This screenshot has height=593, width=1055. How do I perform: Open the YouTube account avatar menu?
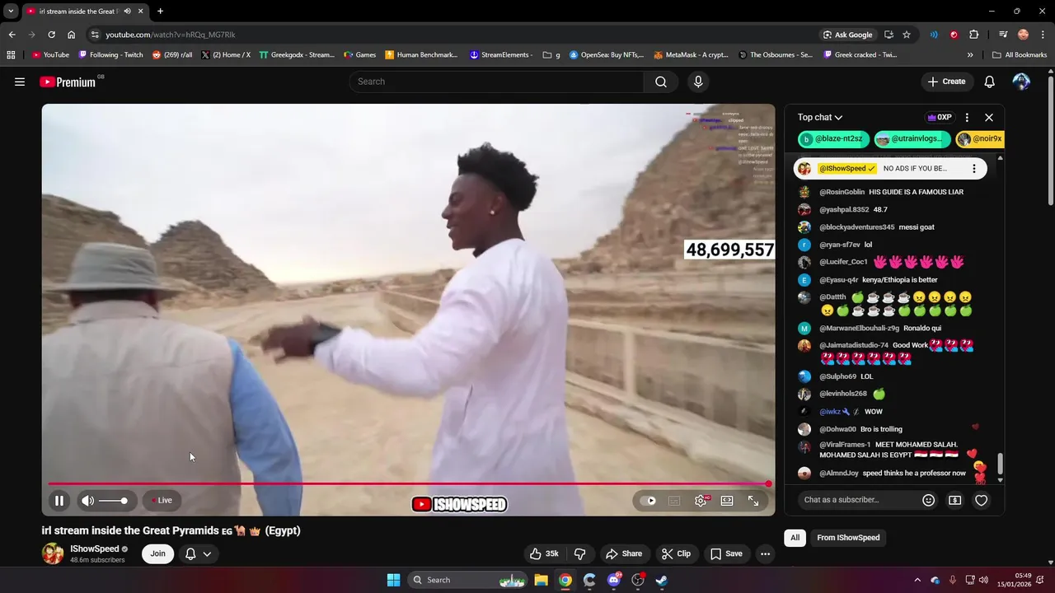pos(1021,82)
